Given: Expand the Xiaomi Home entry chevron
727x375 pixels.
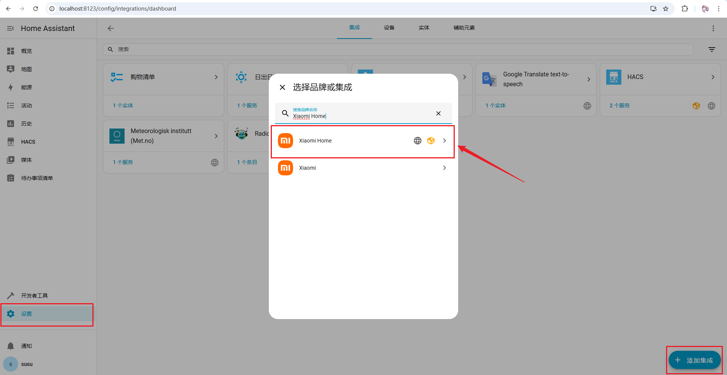Looking at the screenshot, I should click(x=445, y=141).
